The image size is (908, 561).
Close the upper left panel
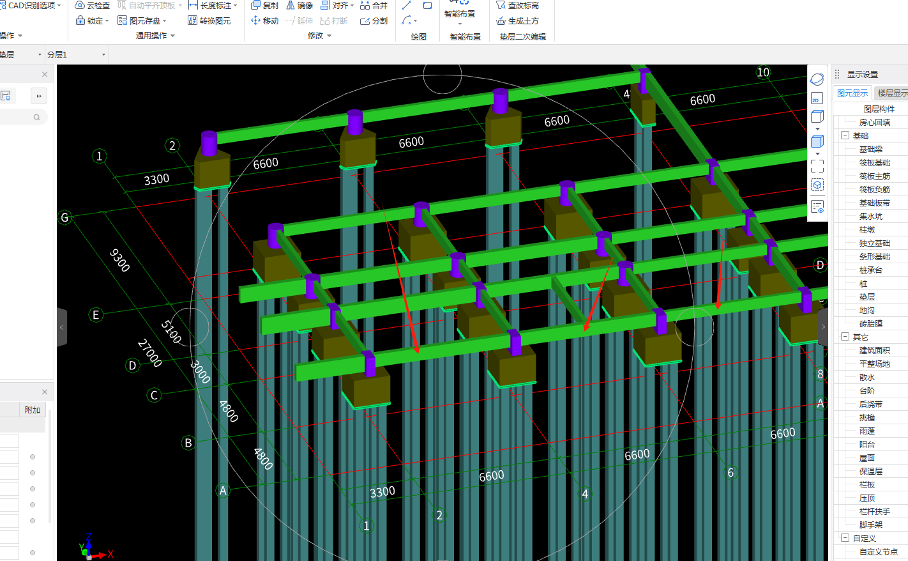pos(45,74)
